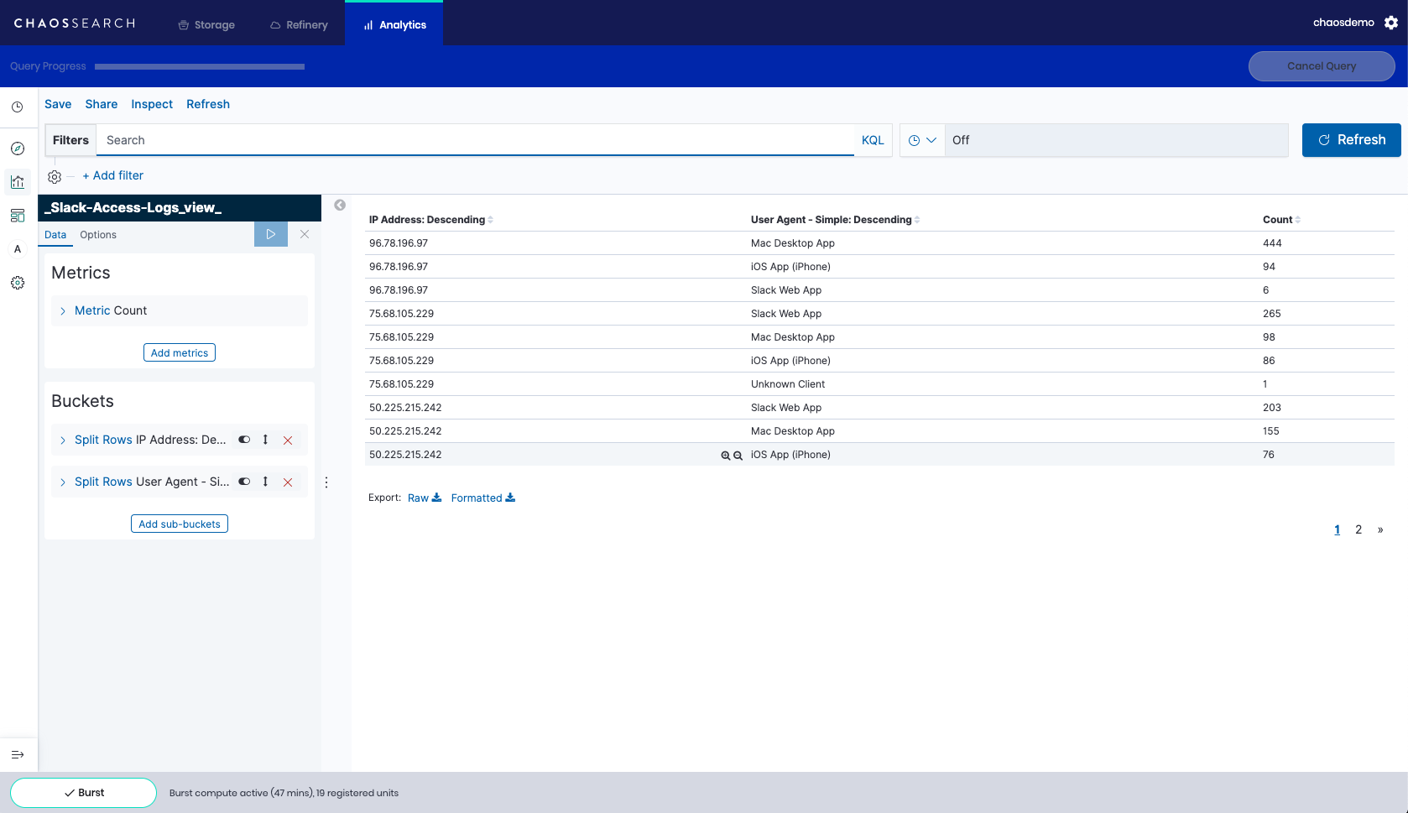
Task: Click the Unknown Client cell
Action: [x=788, y=384]
